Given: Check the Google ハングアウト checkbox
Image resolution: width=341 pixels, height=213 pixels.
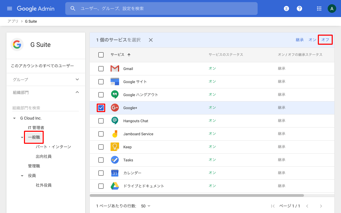Looking at the screenshot, I should [101, 95].
